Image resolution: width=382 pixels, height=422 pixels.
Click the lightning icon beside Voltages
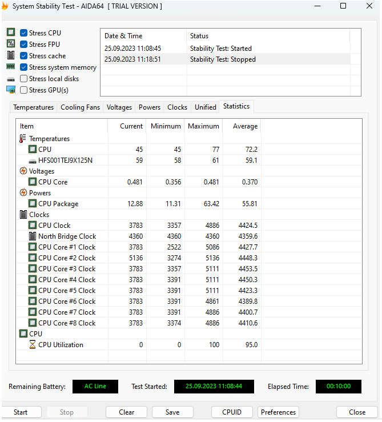pyautogui.click(x=23, y=171)
